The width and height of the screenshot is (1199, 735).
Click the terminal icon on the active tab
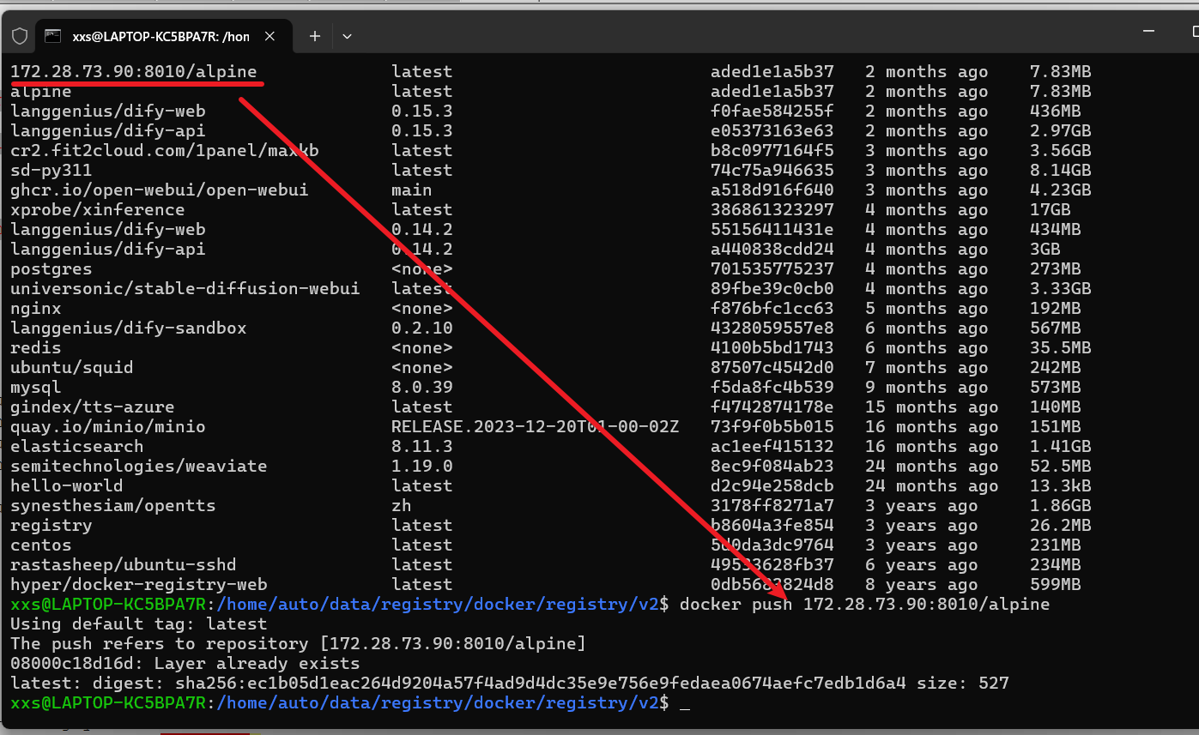tap(52, 36)
